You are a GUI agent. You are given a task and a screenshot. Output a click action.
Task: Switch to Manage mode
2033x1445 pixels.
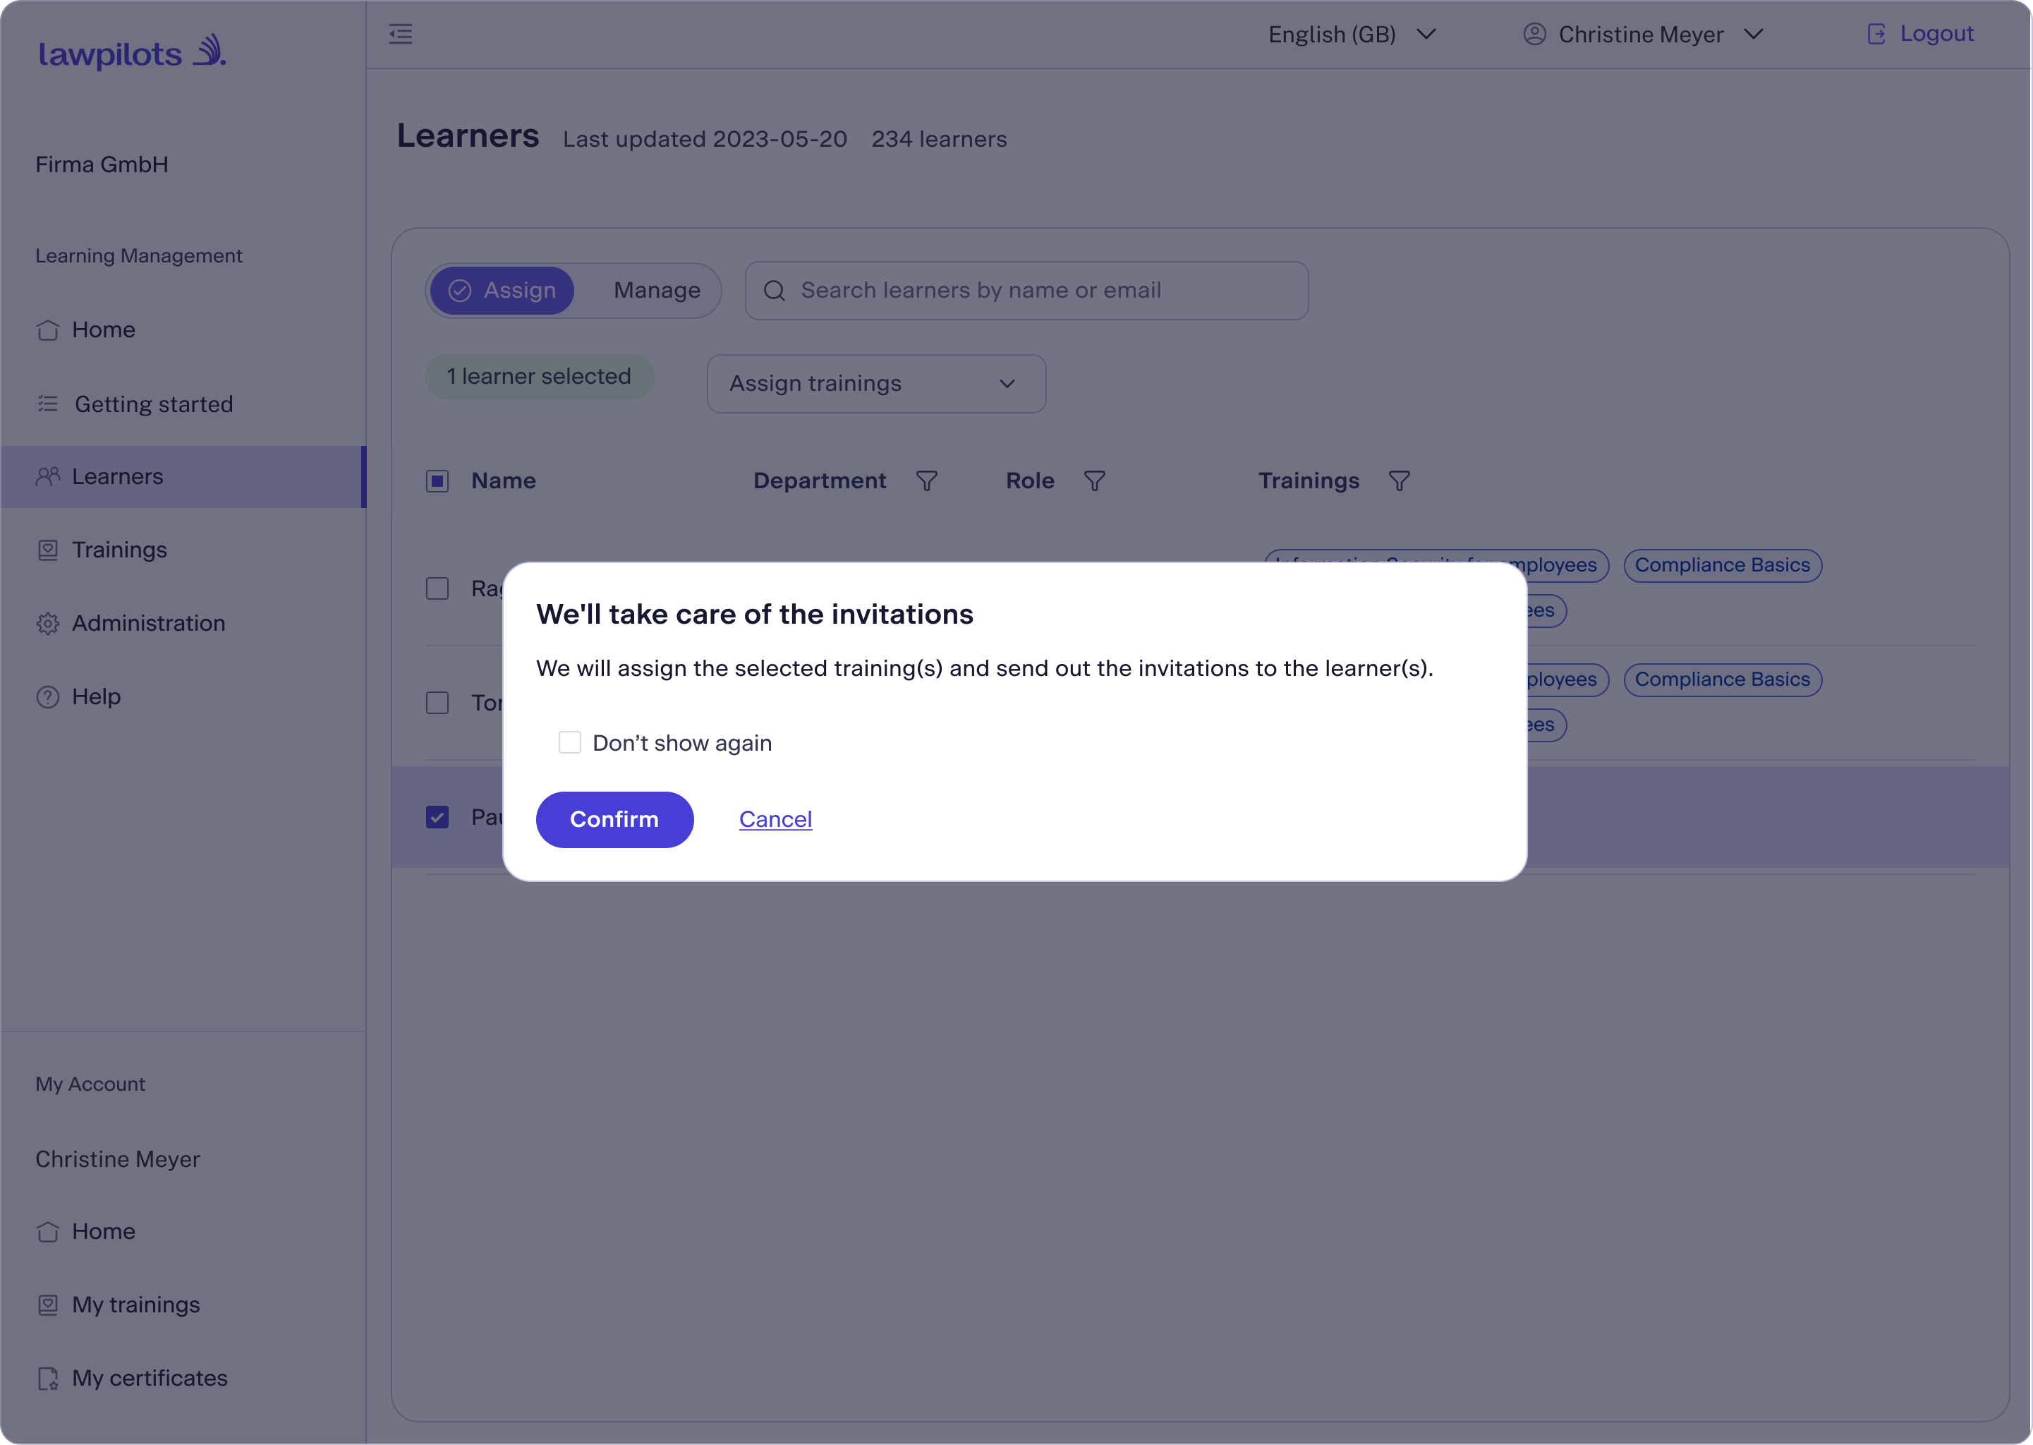tap(657, 291)
